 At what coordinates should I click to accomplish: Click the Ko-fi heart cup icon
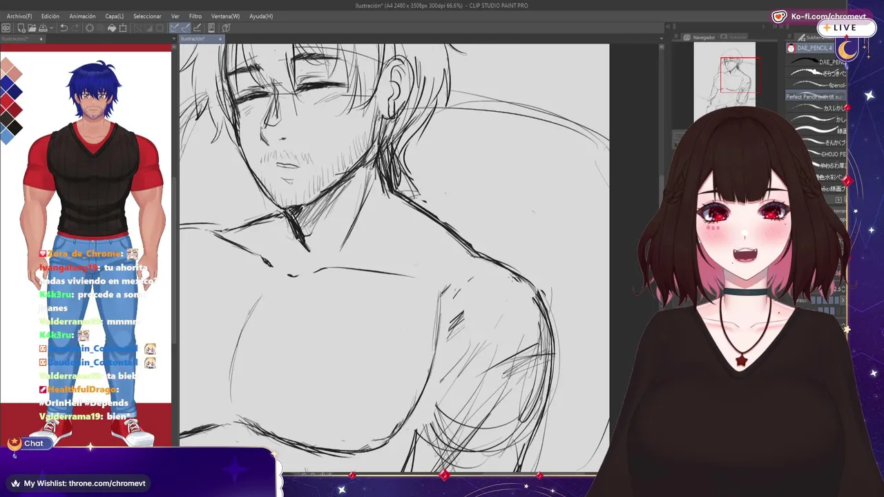tap(779, 17)
